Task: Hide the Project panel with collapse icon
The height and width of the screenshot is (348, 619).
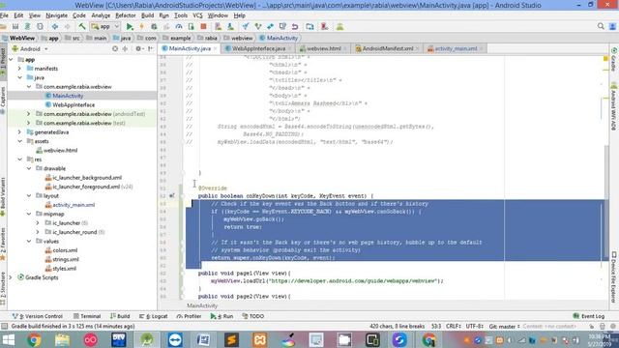Action: [151, 48]
